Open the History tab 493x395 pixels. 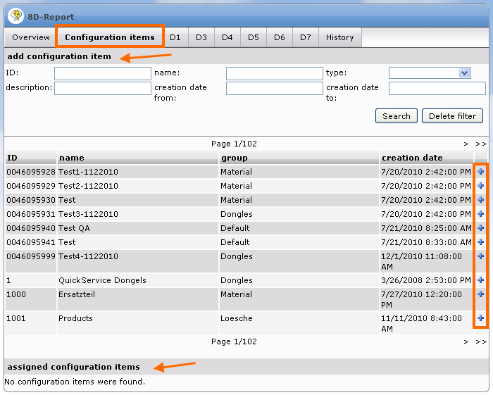pyautogui.click(x=339, y=37)
